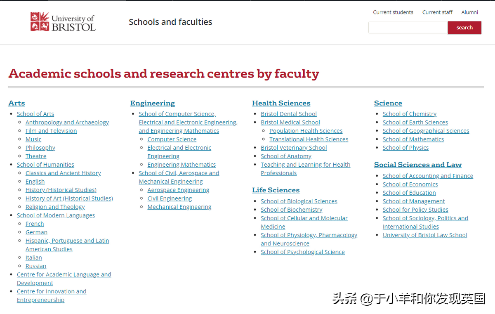Go to Population Health Sciences
Screen dimensions: 495x314
click(x=306, y=131)
